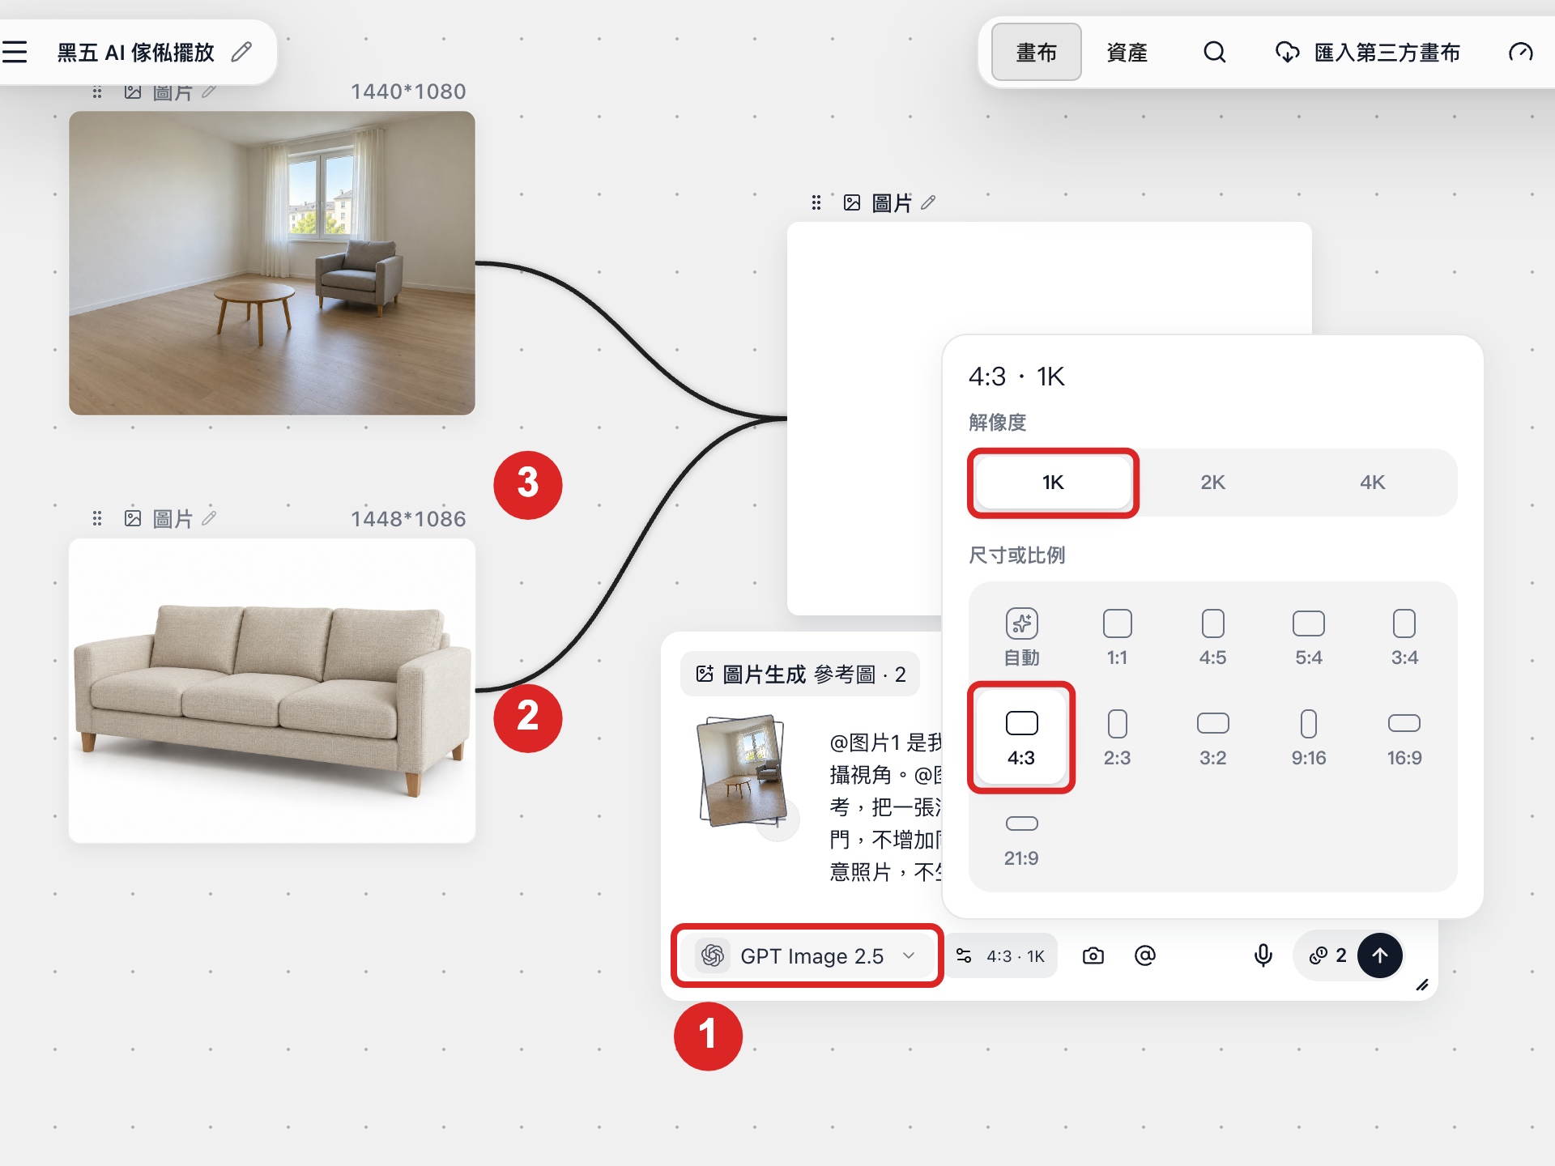The image size is (1555, 1166).
Task: Toggle the 4:3 · 1K size settings popup
Action: (x=1000, y=955)
